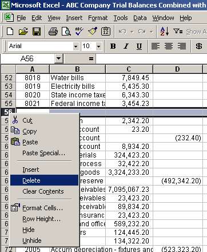Image resolution: width=207 pixels, height=252 pixels.
Task: Select column A header
Action: click(x=33, y=69)
